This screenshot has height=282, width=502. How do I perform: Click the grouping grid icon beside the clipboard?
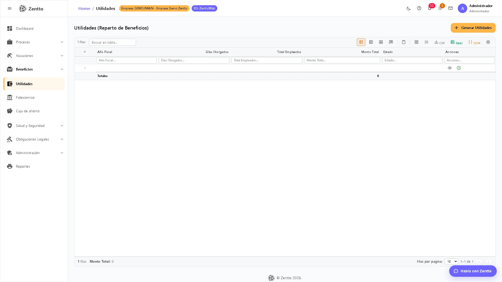[417, 42]
